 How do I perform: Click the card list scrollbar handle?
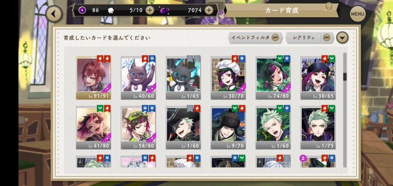tap(345, 76)
